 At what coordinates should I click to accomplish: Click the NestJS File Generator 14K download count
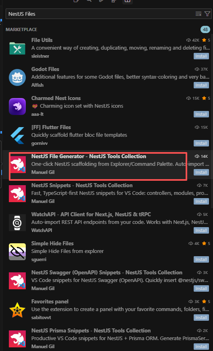click(x=201, y=156)
